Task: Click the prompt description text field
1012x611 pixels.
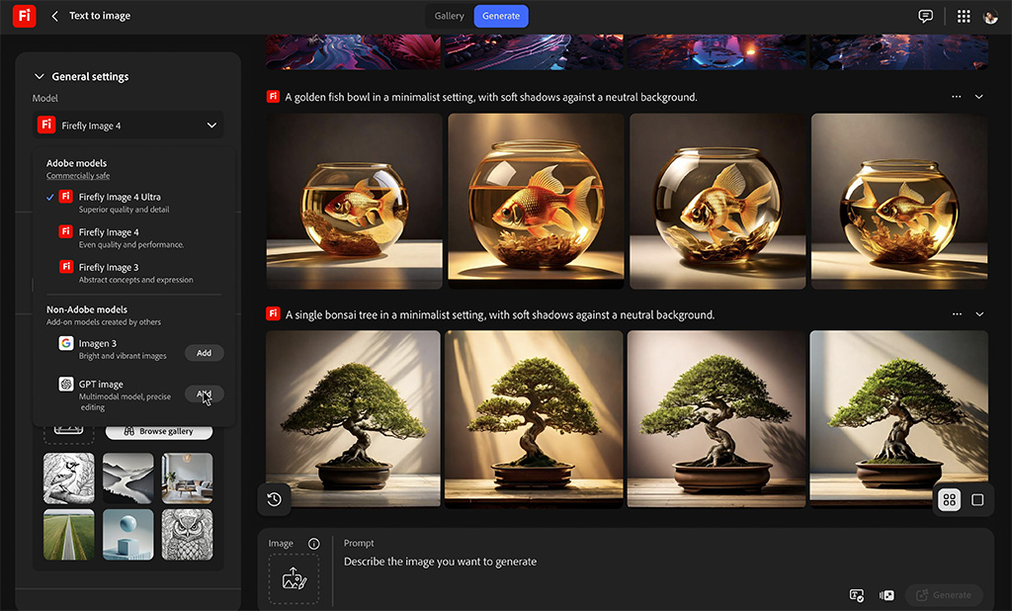Action: point(440,562)
